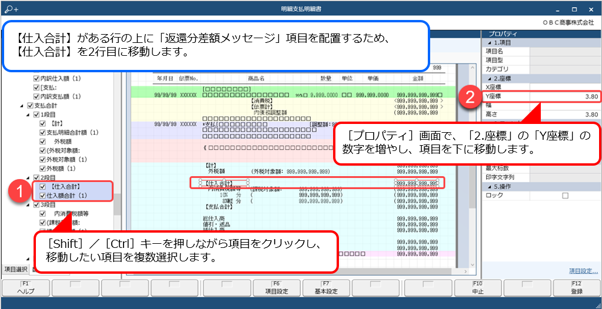Click the F10 中止 button
The width and height of the screenshot is (602, 309).
tap(478, 287)
